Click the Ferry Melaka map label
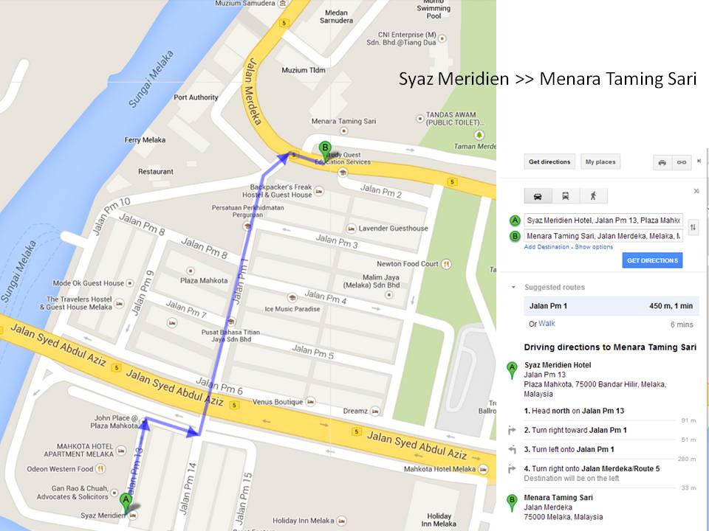Viewport: 709px width, 531px height. (x=145, y=140)
